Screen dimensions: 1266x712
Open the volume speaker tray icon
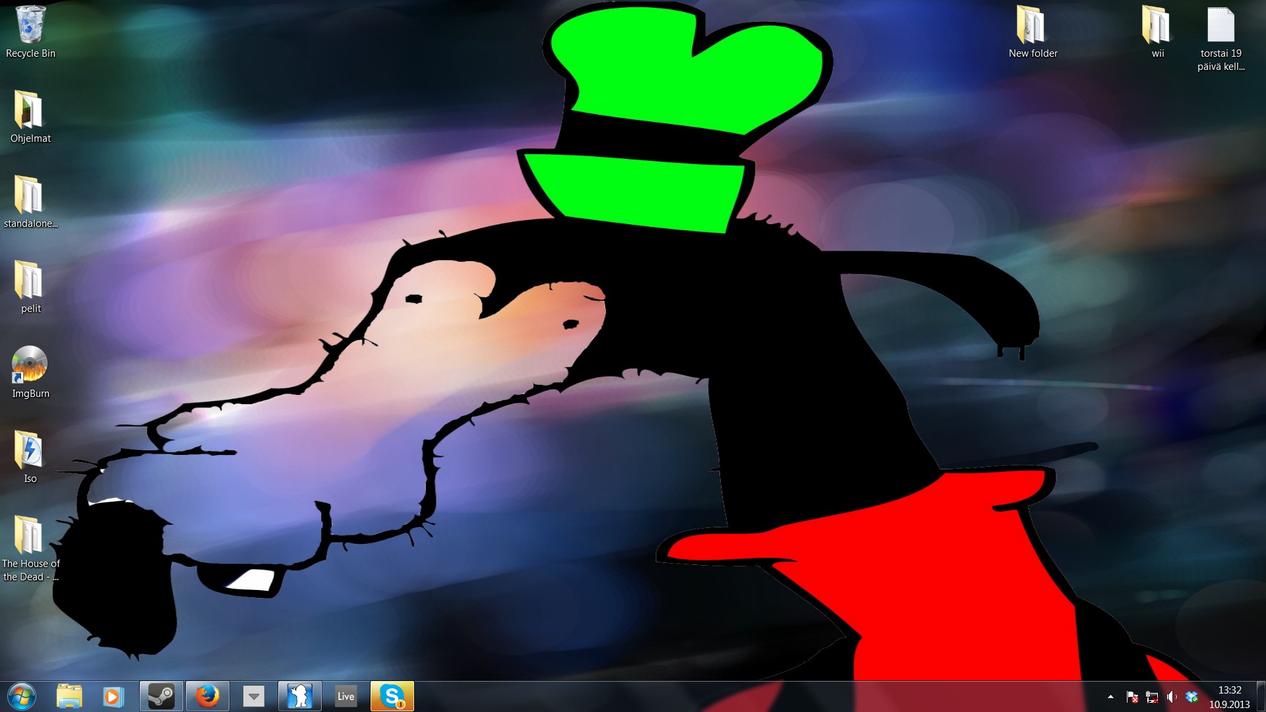coord(1172,697)
